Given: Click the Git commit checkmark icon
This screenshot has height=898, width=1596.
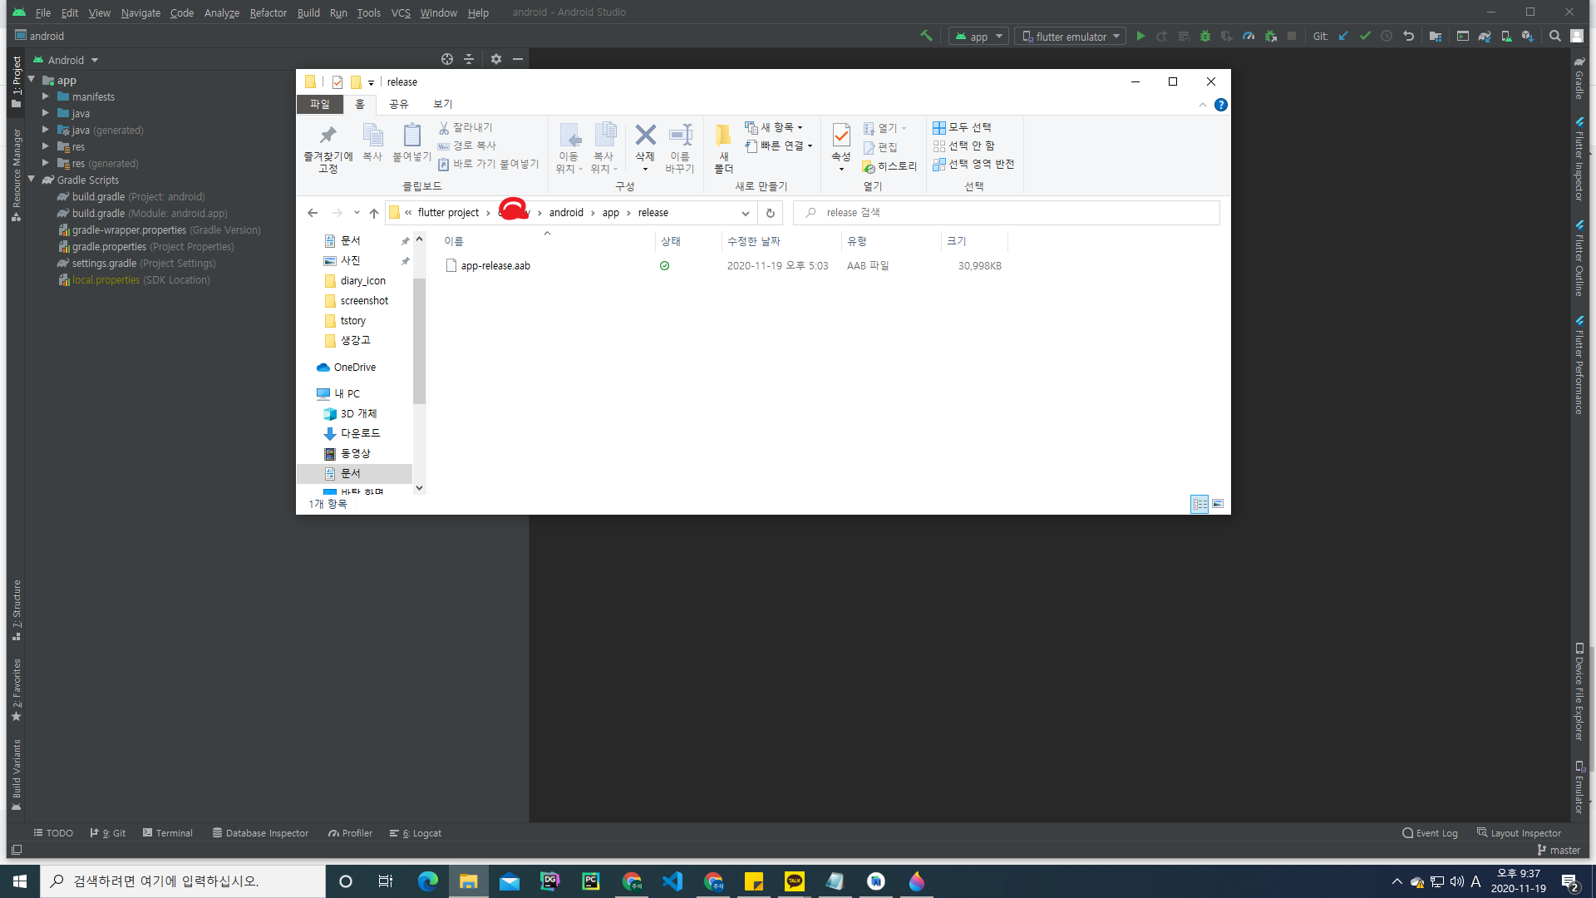Looking at the screenshot, I should (1365, 37).
